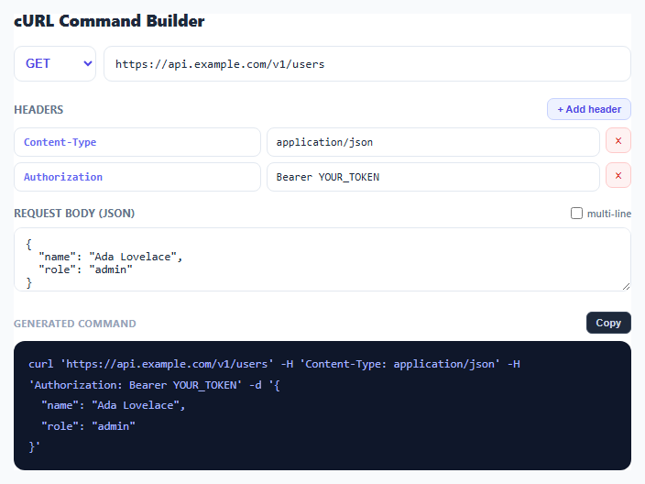Click the REQUEST BODY (JSON) label
This screenshot has height=484, width=645.
(74, 214)
